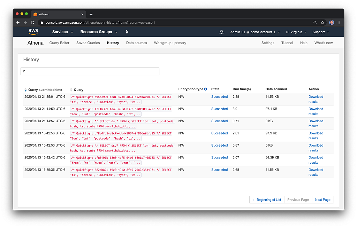Open the Help link

(x=304, y=43)
